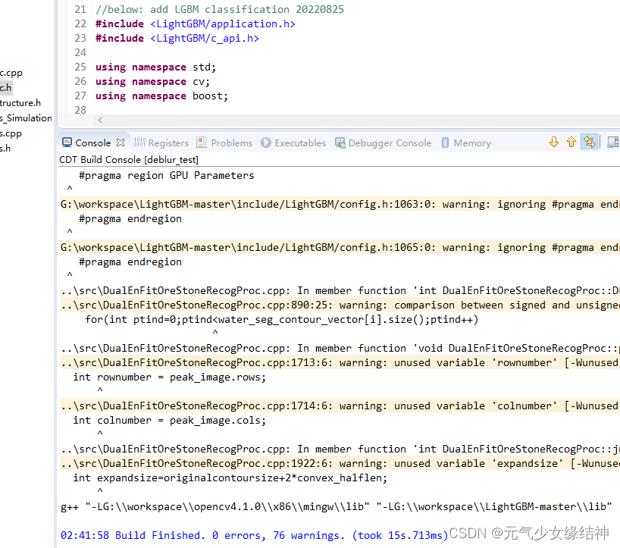
Task: Select the s.h file in explorer
Action: [5, 149]
